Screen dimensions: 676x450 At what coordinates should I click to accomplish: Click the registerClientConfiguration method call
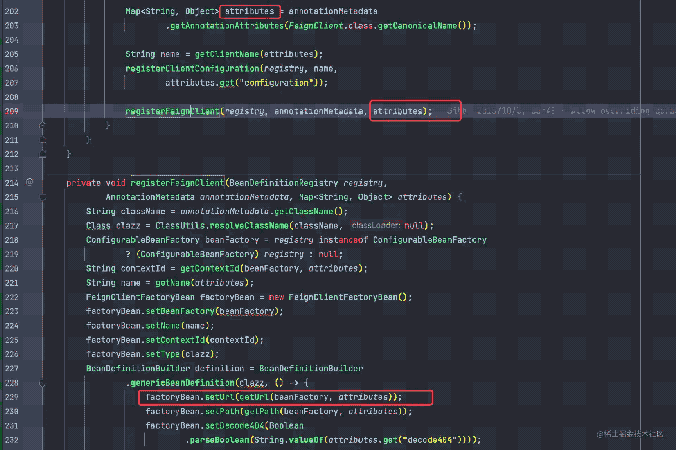[192, 69]
